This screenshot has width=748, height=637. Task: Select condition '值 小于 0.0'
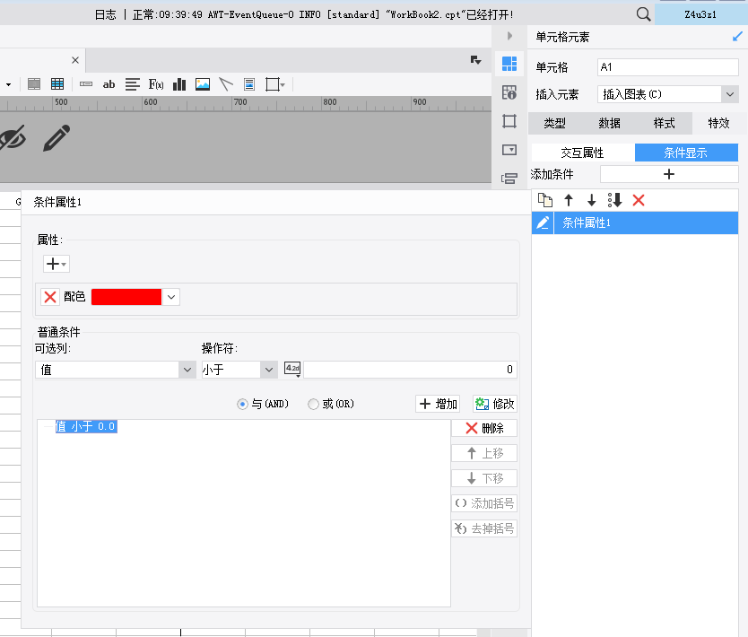pos(86,426)
